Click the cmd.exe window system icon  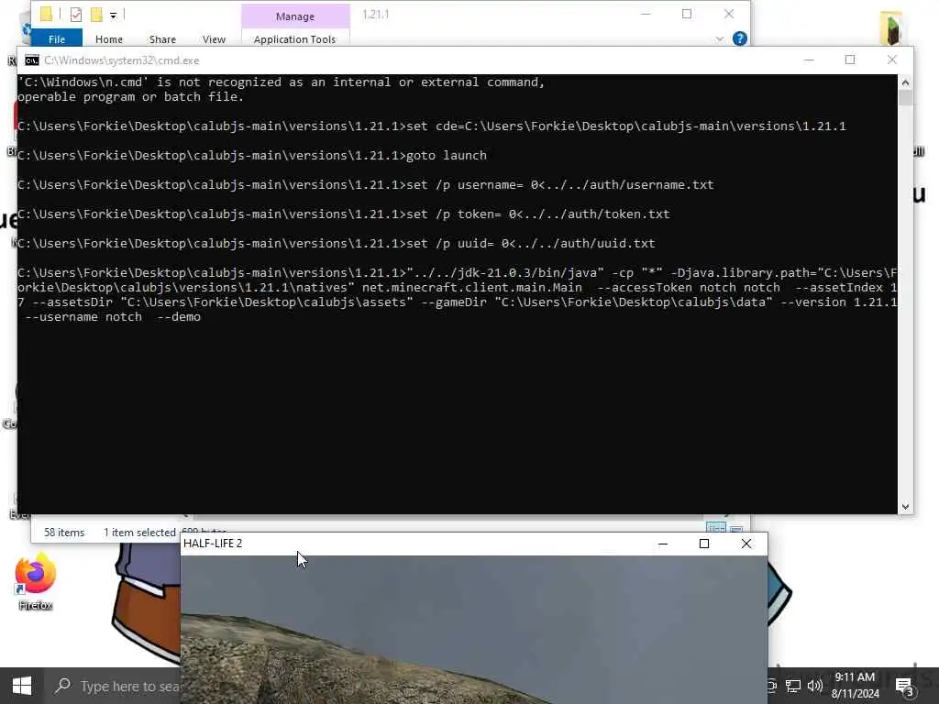click(32, 60)
